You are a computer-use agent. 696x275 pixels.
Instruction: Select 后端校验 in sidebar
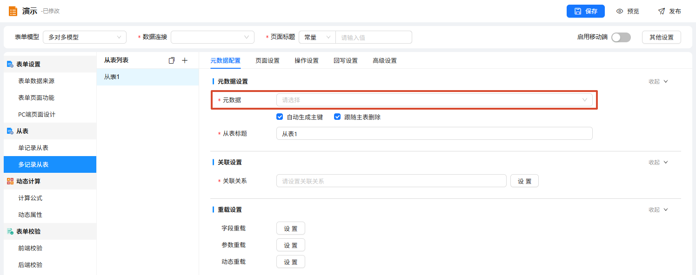pos(50,265)
